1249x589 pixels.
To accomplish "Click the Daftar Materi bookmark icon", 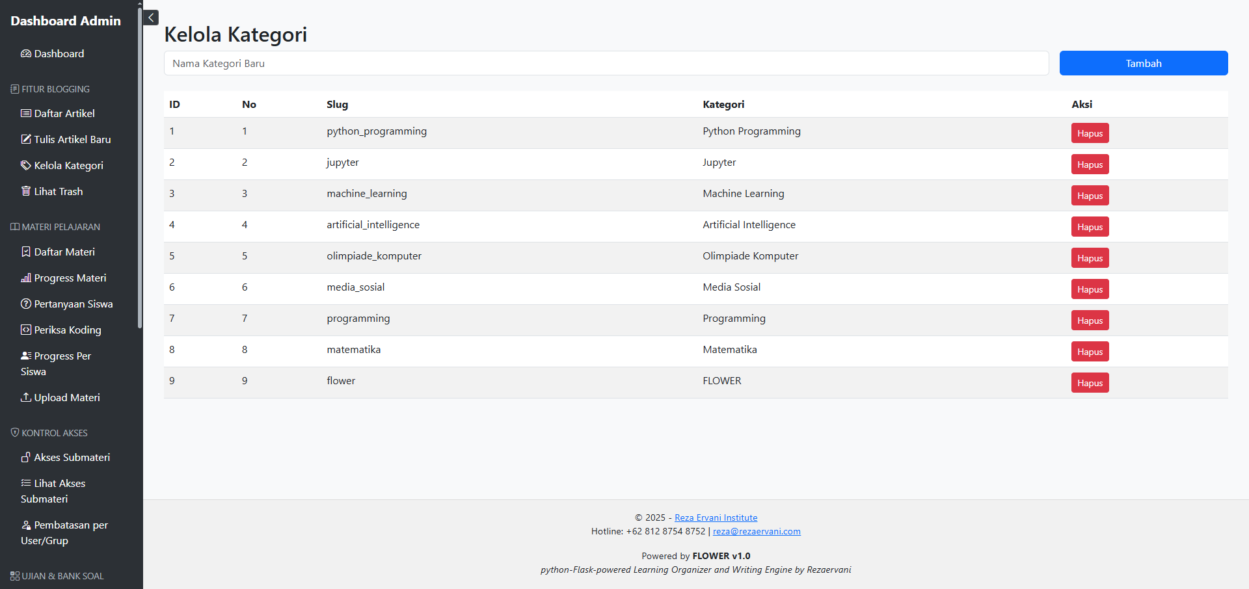I will click(x=26, y=252).
